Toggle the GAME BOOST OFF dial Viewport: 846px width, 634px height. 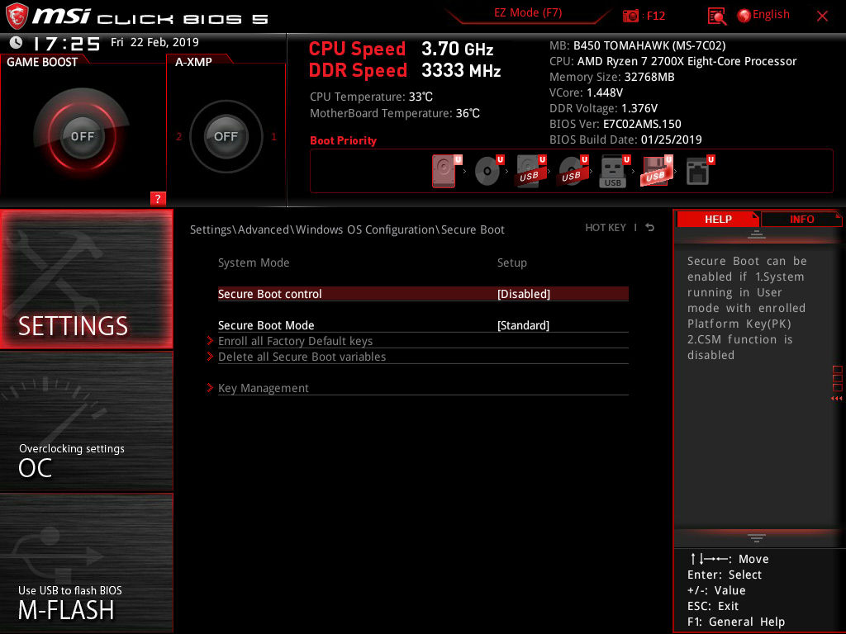[83, 136]
